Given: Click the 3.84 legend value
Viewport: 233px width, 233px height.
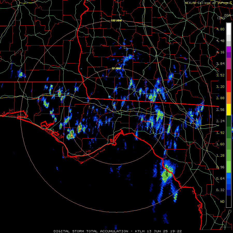Looking at the screenshot, I should click(220, 64).
